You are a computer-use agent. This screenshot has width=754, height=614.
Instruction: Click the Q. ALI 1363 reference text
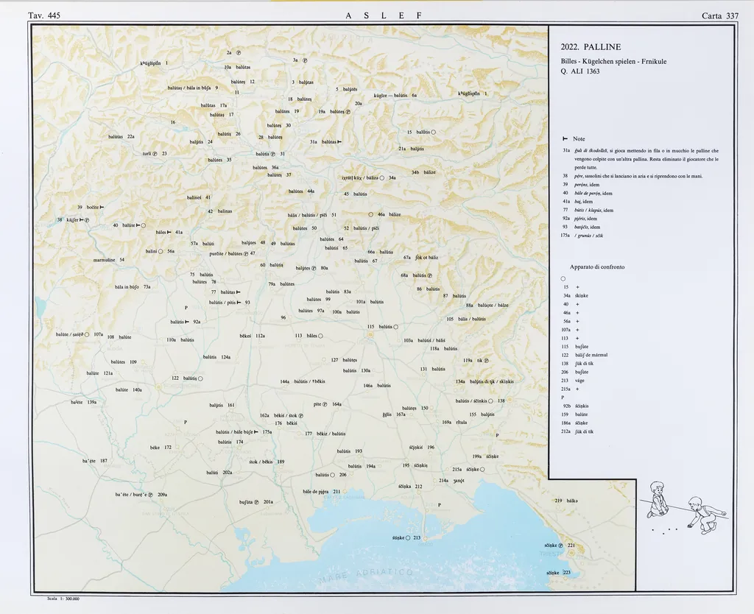pos(579,71)
